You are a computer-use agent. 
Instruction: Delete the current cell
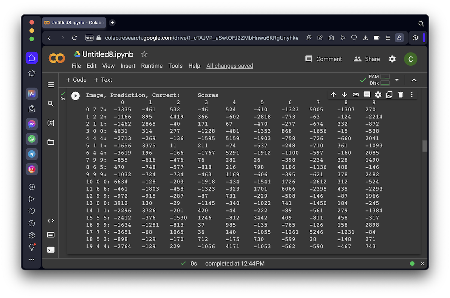coord(401,95)
